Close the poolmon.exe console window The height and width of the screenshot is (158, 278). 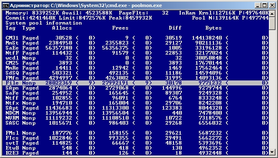[x=272, y=5]
